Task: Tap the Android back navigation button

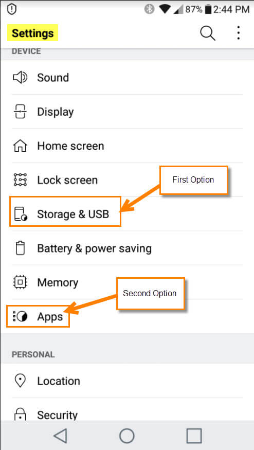Action: (x=60, y=436)
